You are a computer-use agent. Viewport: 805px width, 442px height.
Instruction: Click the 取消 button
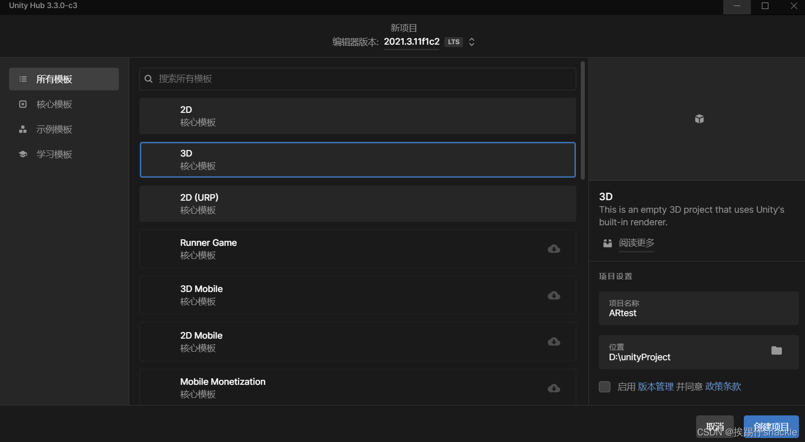[x=715, y=426]
